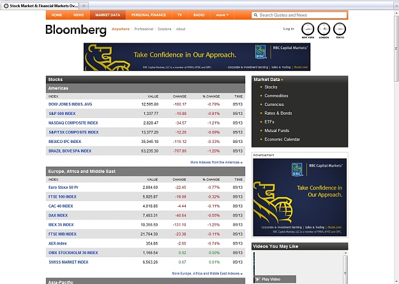
Task: Open the RADIO navigation tab
Action: [199, 15]
